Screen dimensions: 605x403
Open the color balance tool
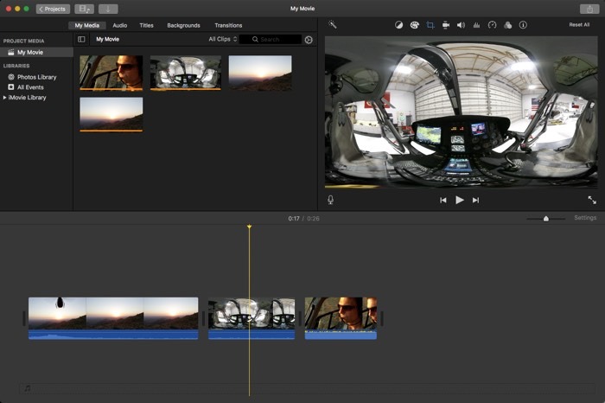(398, 25)
